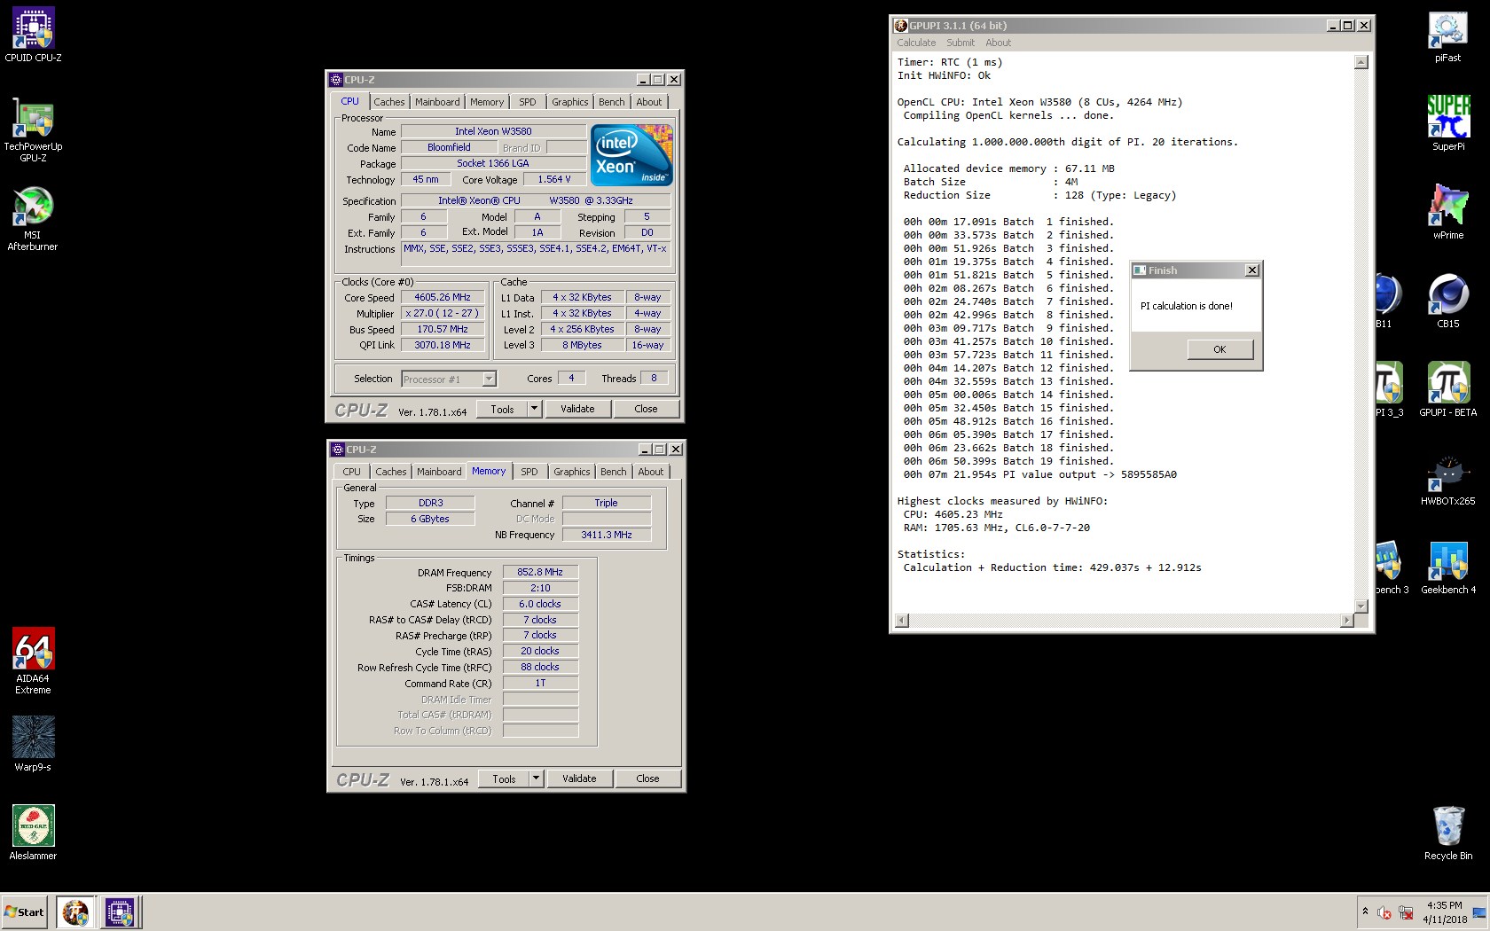Image resolution: width=1490 pixels, height=931 pixels.
Task: Open Submit menu in GPUPI
Action: pos(961,43)
